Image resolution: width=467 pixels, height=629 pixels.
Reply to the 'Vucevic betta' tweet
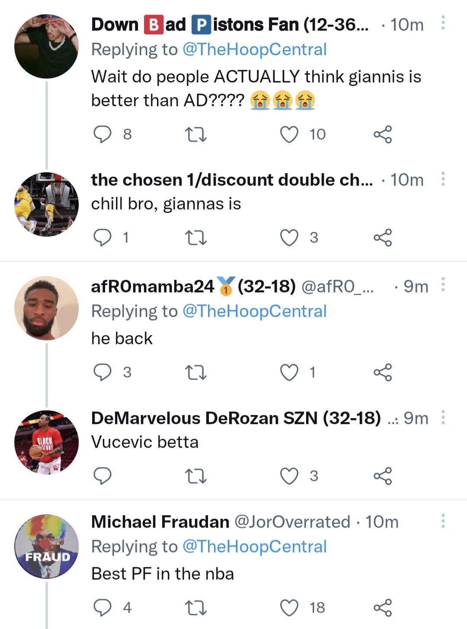coord(102,476)
